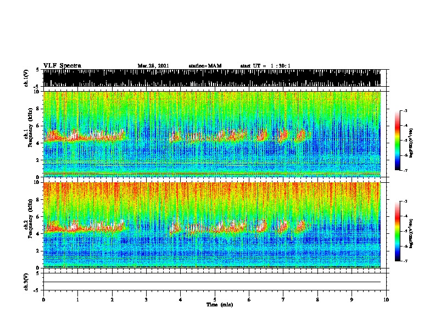Click the ch.2 color bar "log(PSD)" label
Viewport: 435px width, 336px height.
pos(411,233)
